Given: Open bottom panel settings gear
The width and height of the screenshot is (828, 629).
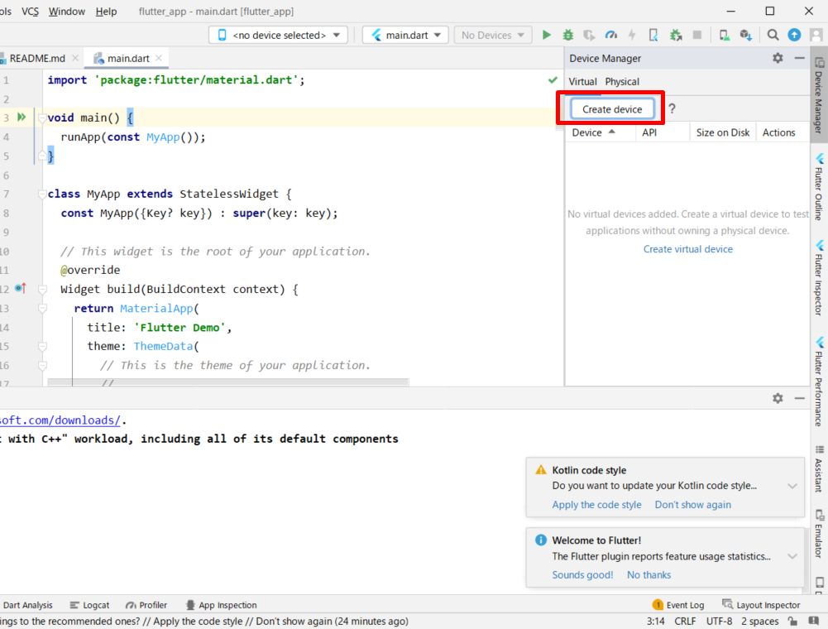Looking at the screenshot, I should (x=778, y=398).
